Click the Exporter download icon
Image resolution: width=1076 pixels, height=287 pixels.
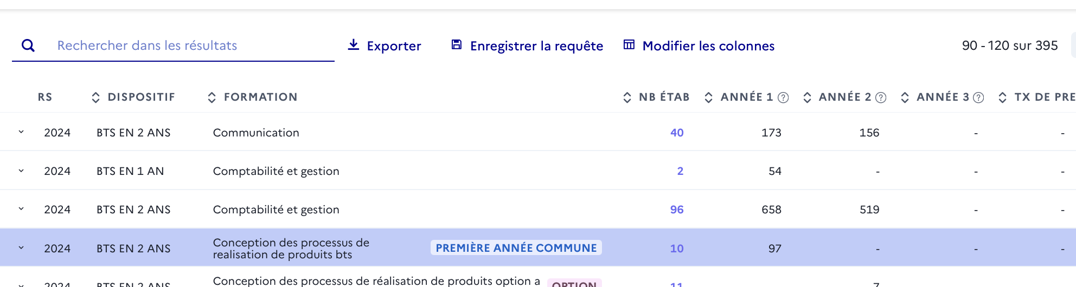pos(353,45)
